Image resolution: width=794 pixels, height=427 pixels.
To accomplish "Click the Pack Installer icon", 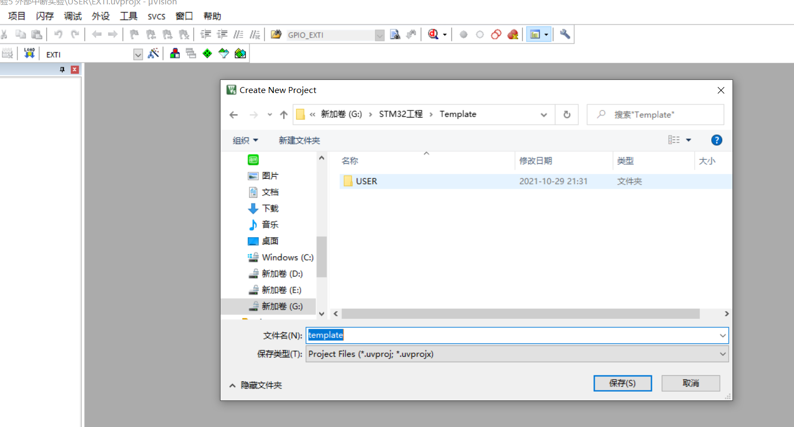I will [240, 53].
